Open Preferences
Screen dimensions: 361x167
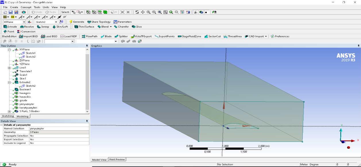pos(280,36)
